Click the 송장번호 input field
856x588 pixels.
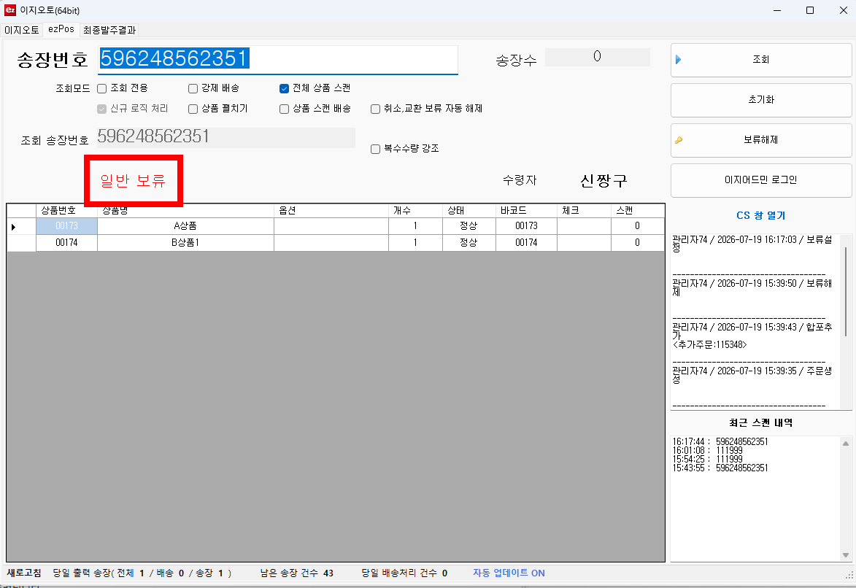pos(278,59)
